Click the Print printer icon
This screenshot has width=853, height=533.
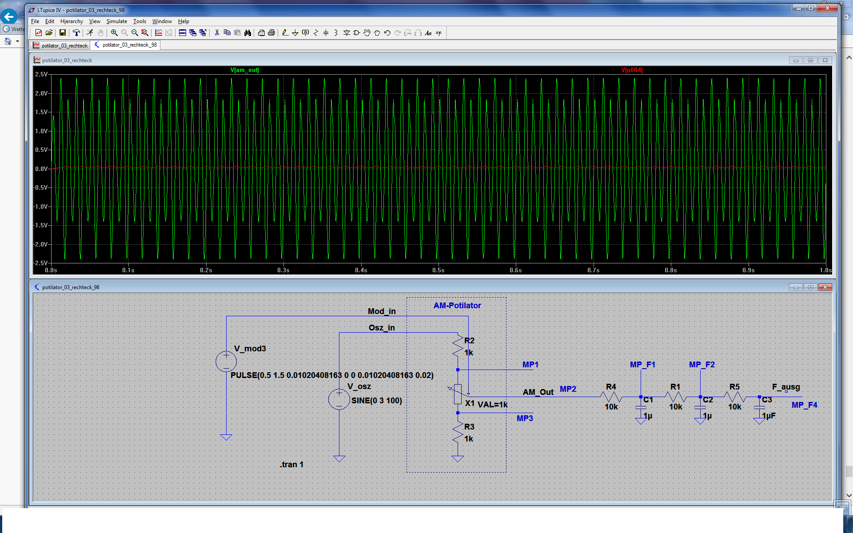click(x=271, y=33)
